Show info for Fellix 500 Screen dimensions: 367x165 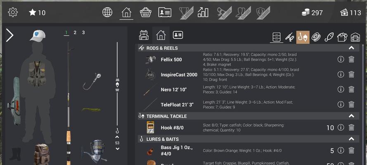(x=341, y=59)
